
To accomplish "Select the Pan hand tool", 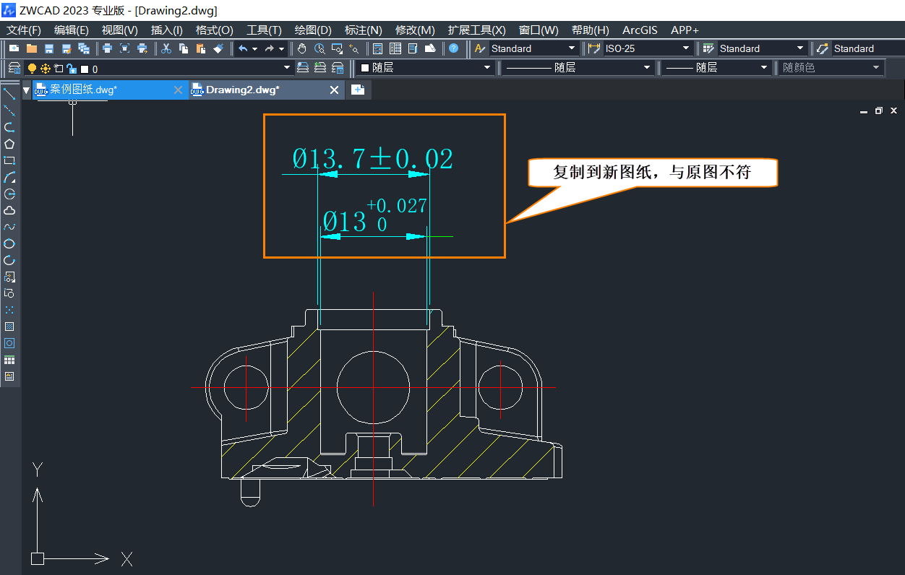I will click(302, 48).
